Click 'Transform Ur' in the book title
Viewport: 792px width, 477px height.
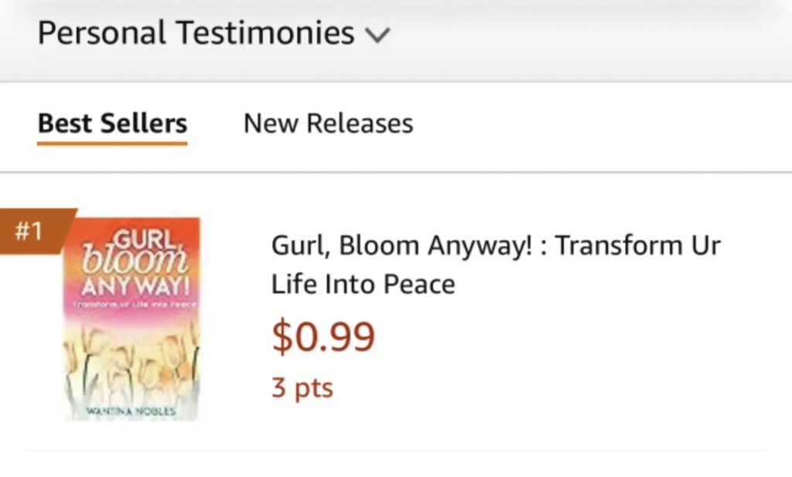pos(638,246)
